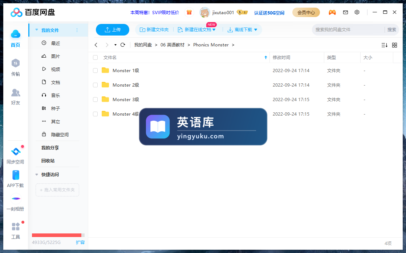Click 新建文件夹 new folder button
Image resolution: width=406 pixels, height=253 pixels.
154,30
